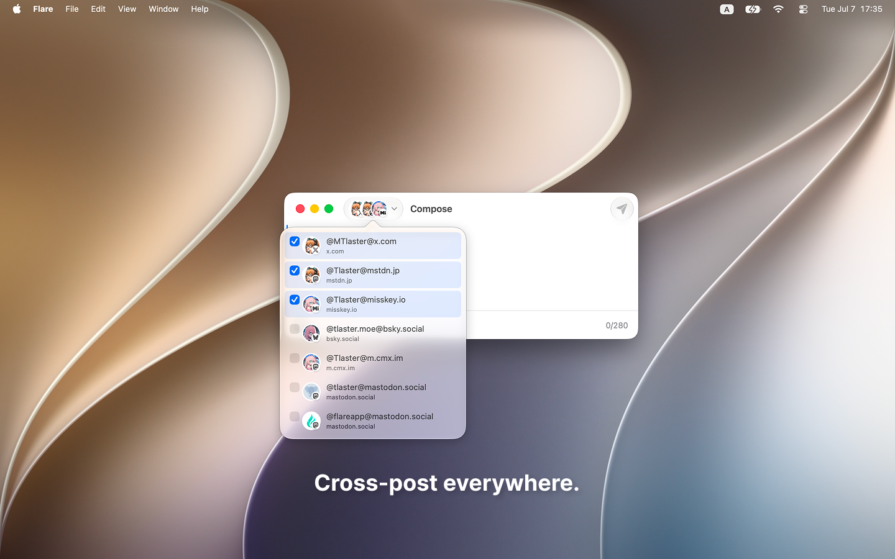Click the Compose window title
This screenshot has height=559, width=895.
431,209
